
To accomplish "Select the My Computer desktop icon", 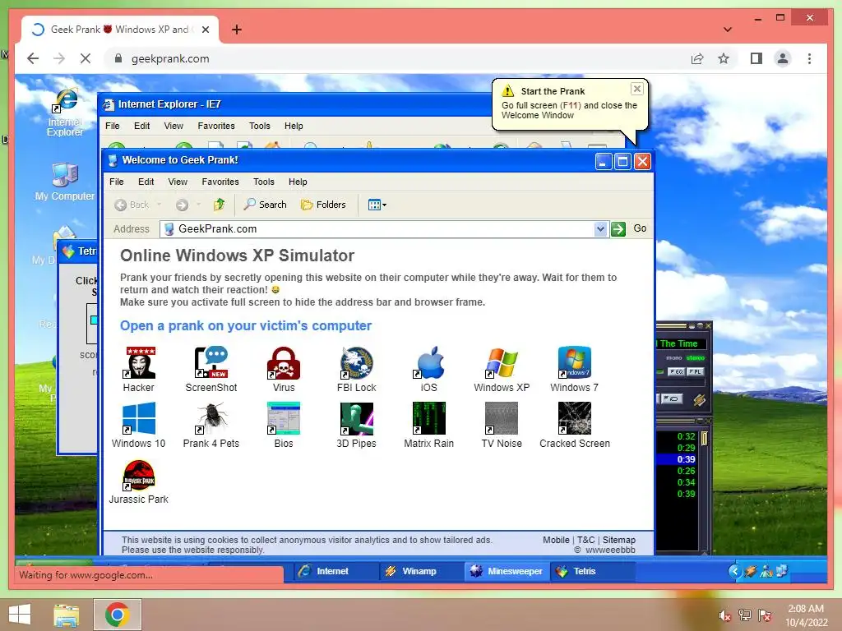I will click(x=65, y=182).
